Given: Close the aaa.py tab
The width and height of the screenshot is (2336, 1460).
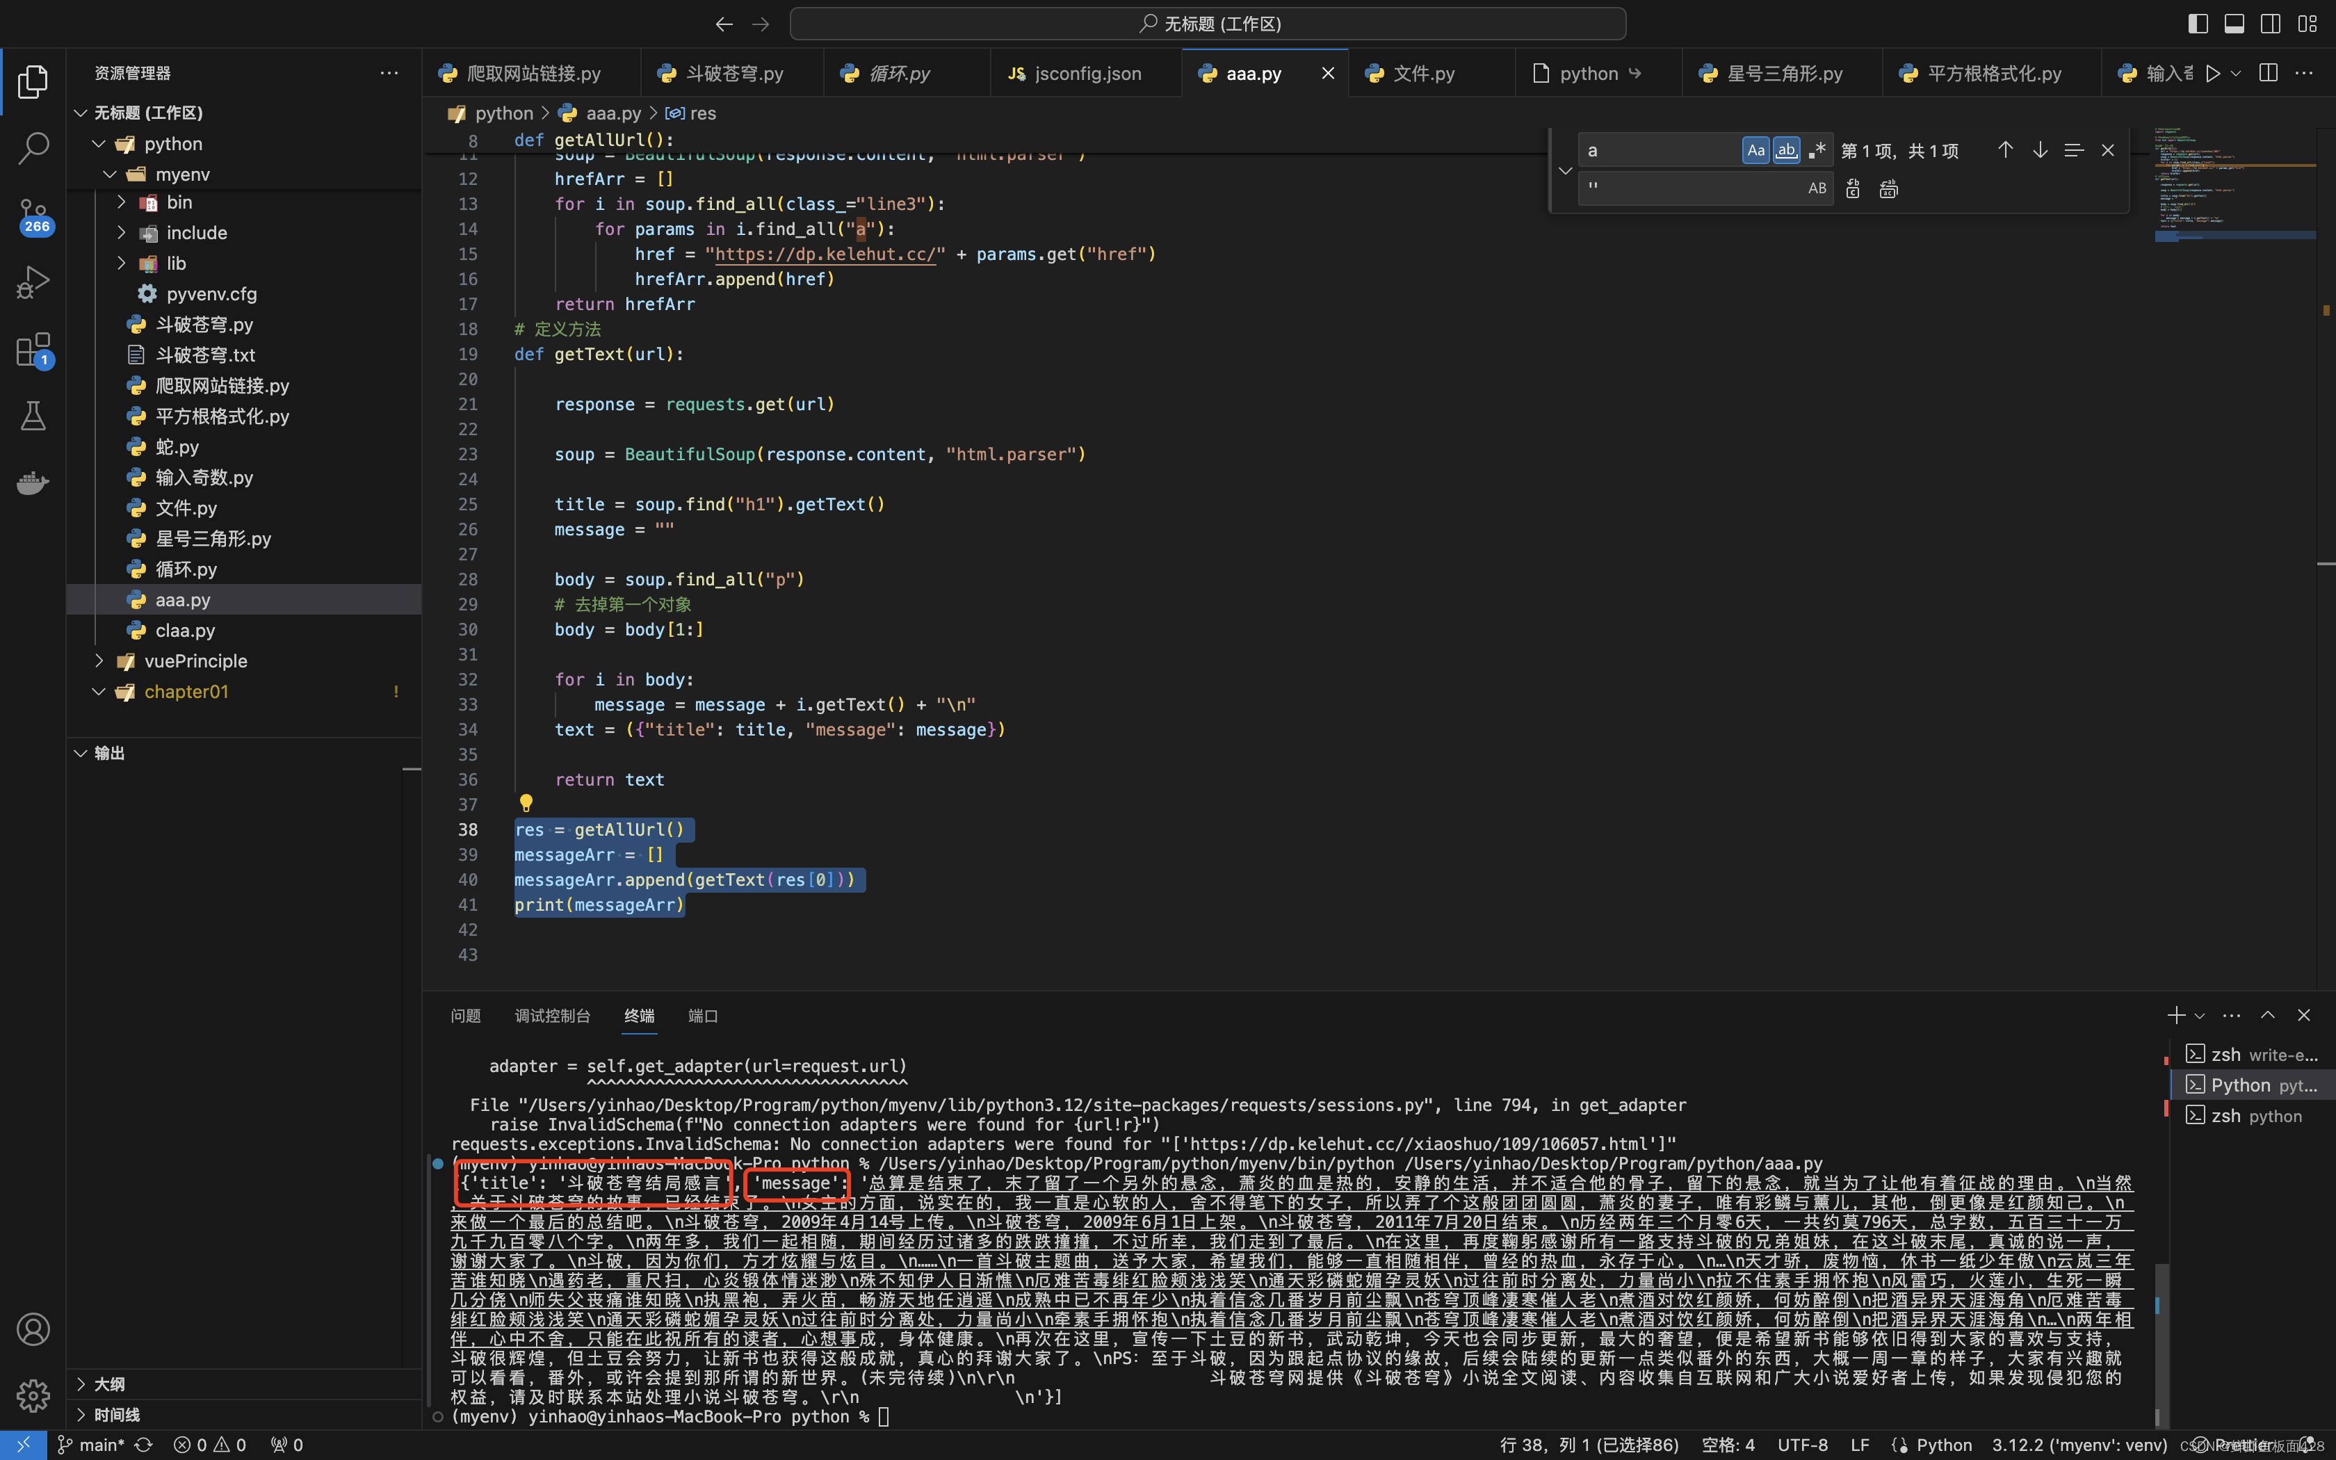Looking at the screenshot, I should pyautogui.click(x=1328, y=74).
